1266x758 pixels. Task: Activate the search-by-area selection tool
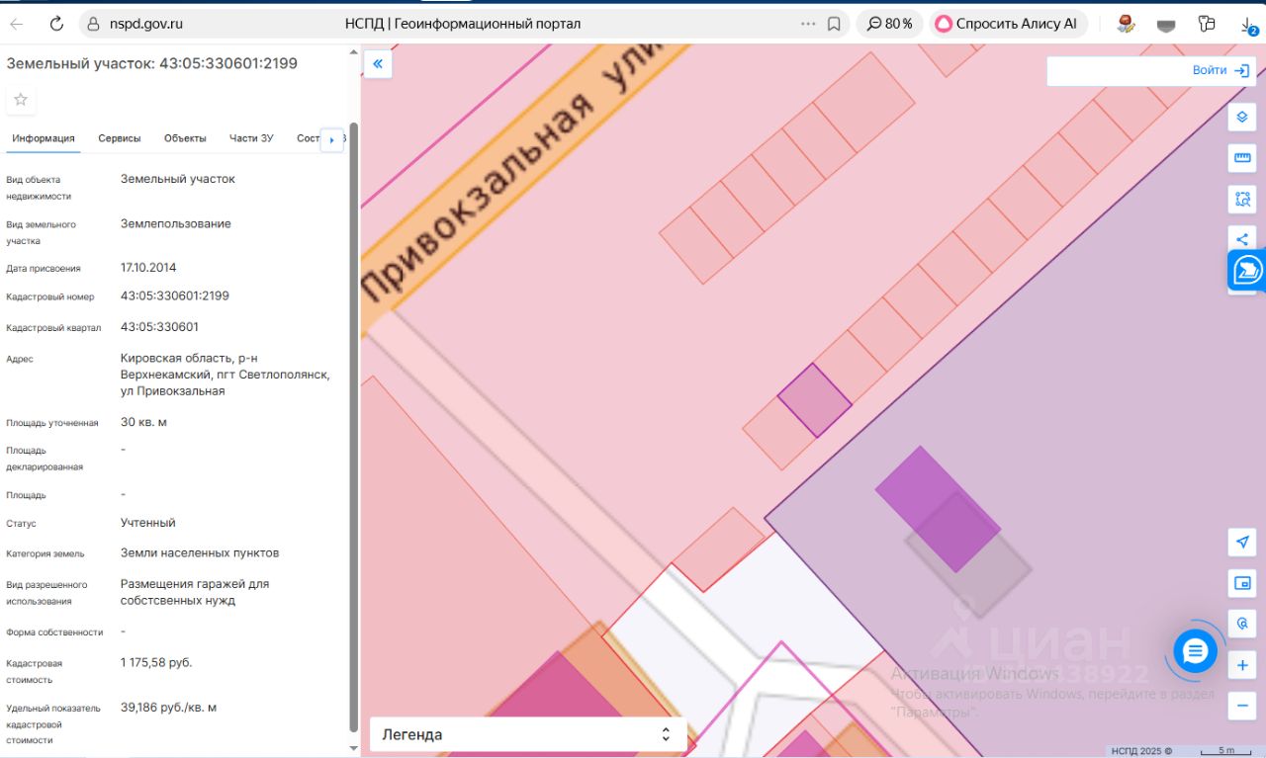coord(1242,199)
